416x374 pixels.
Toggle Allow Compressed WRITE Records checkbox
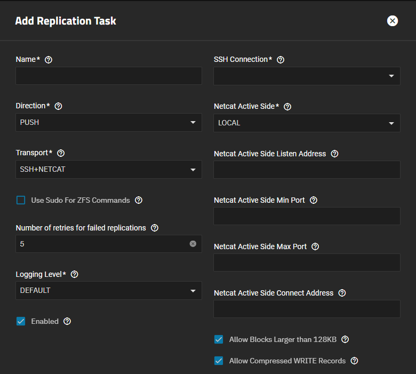coord(219,361)
